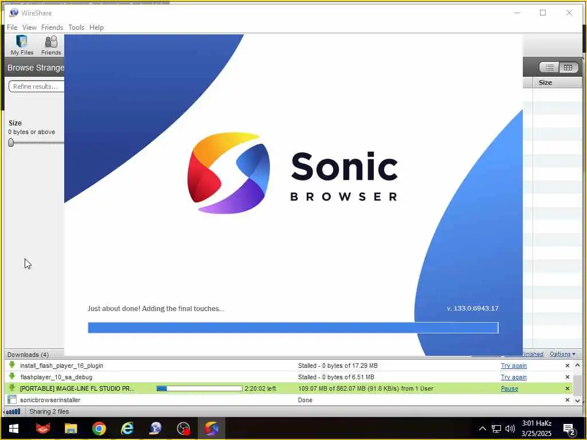Open network tray icon

click(x=496, y=429)
